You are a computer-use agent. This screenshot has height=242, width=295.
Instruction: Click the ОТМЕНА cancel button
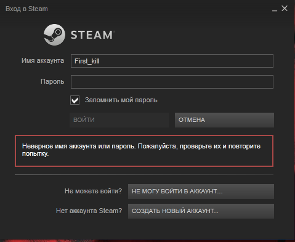click(224, 120)
